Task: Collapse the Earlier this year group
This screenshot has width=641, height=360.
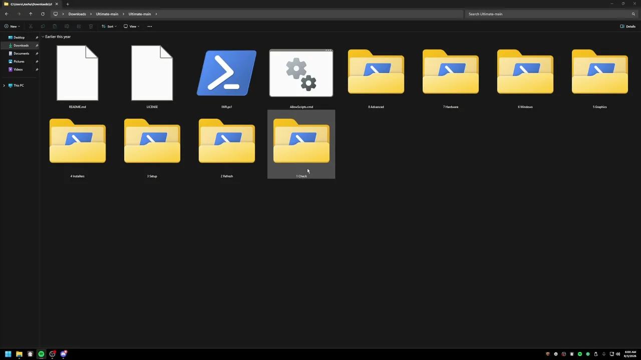Action: click(43, 37)
